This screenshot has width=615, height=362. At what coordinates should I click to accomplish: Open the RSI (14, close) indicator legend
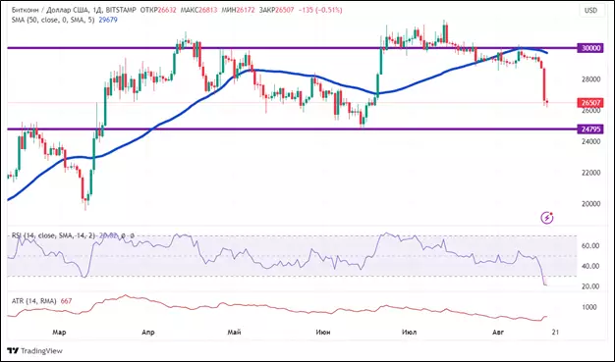click(53, 235)
